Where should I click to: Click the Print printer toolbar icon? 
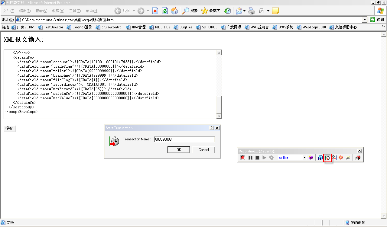pyautogui.click(x=252, y=11)
